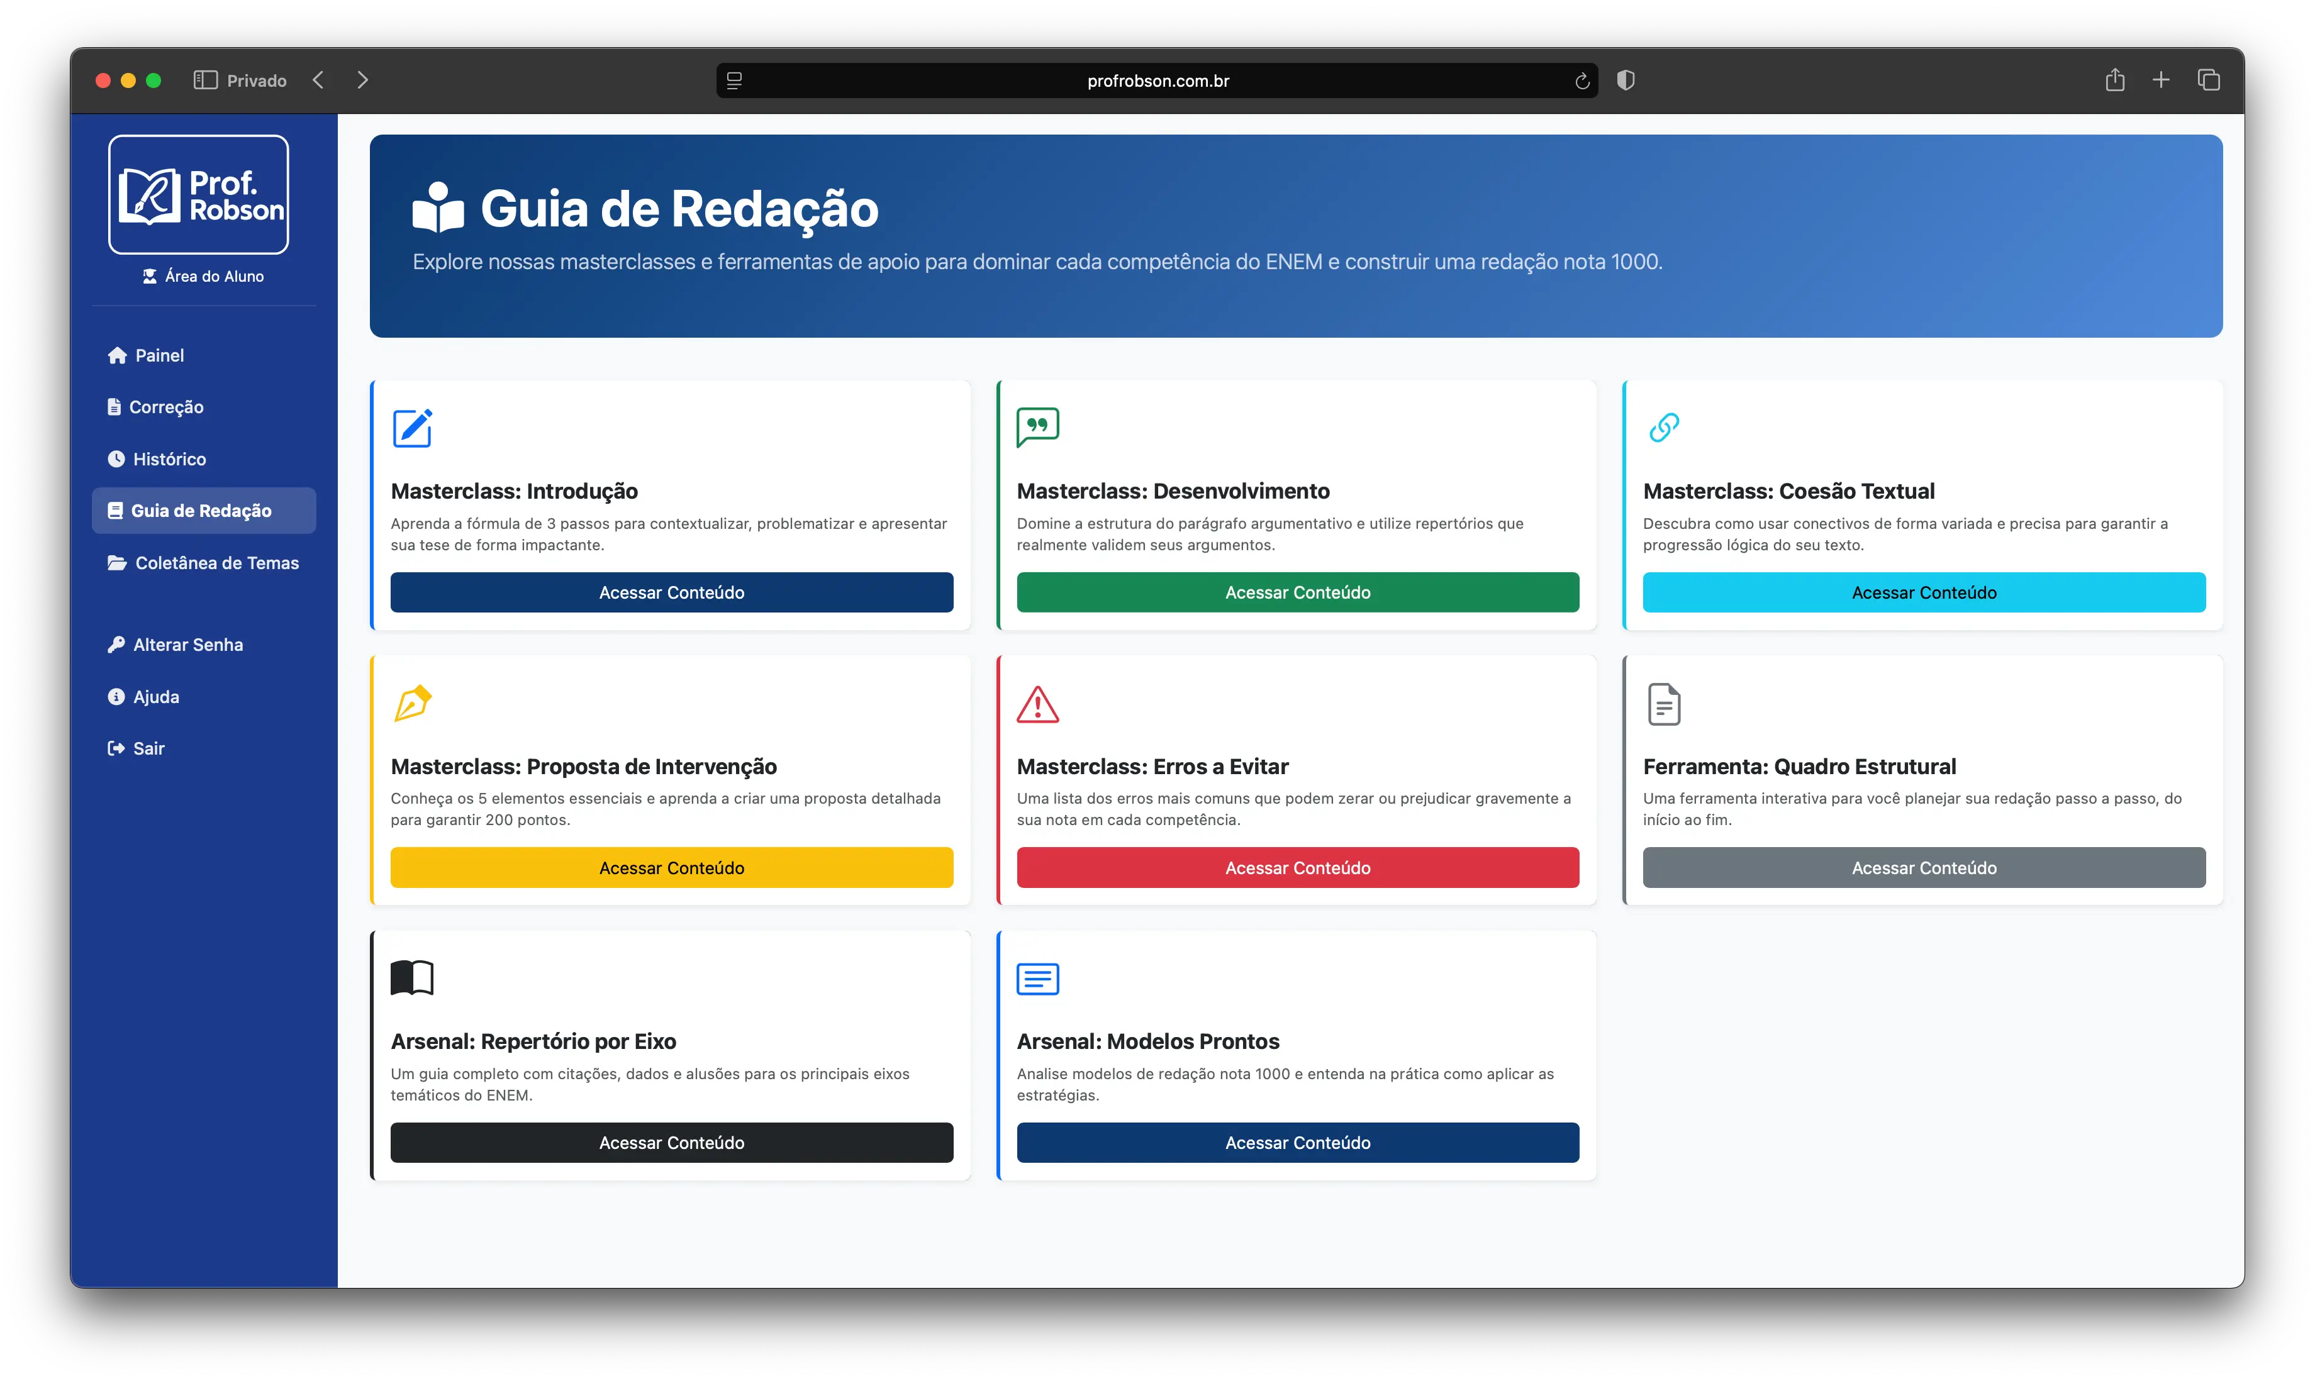Click Acessar Conteúdo for Ferramenta: Quadro Estrutural
This screenshot has height=1381, width=2315.
[1924, 867]
